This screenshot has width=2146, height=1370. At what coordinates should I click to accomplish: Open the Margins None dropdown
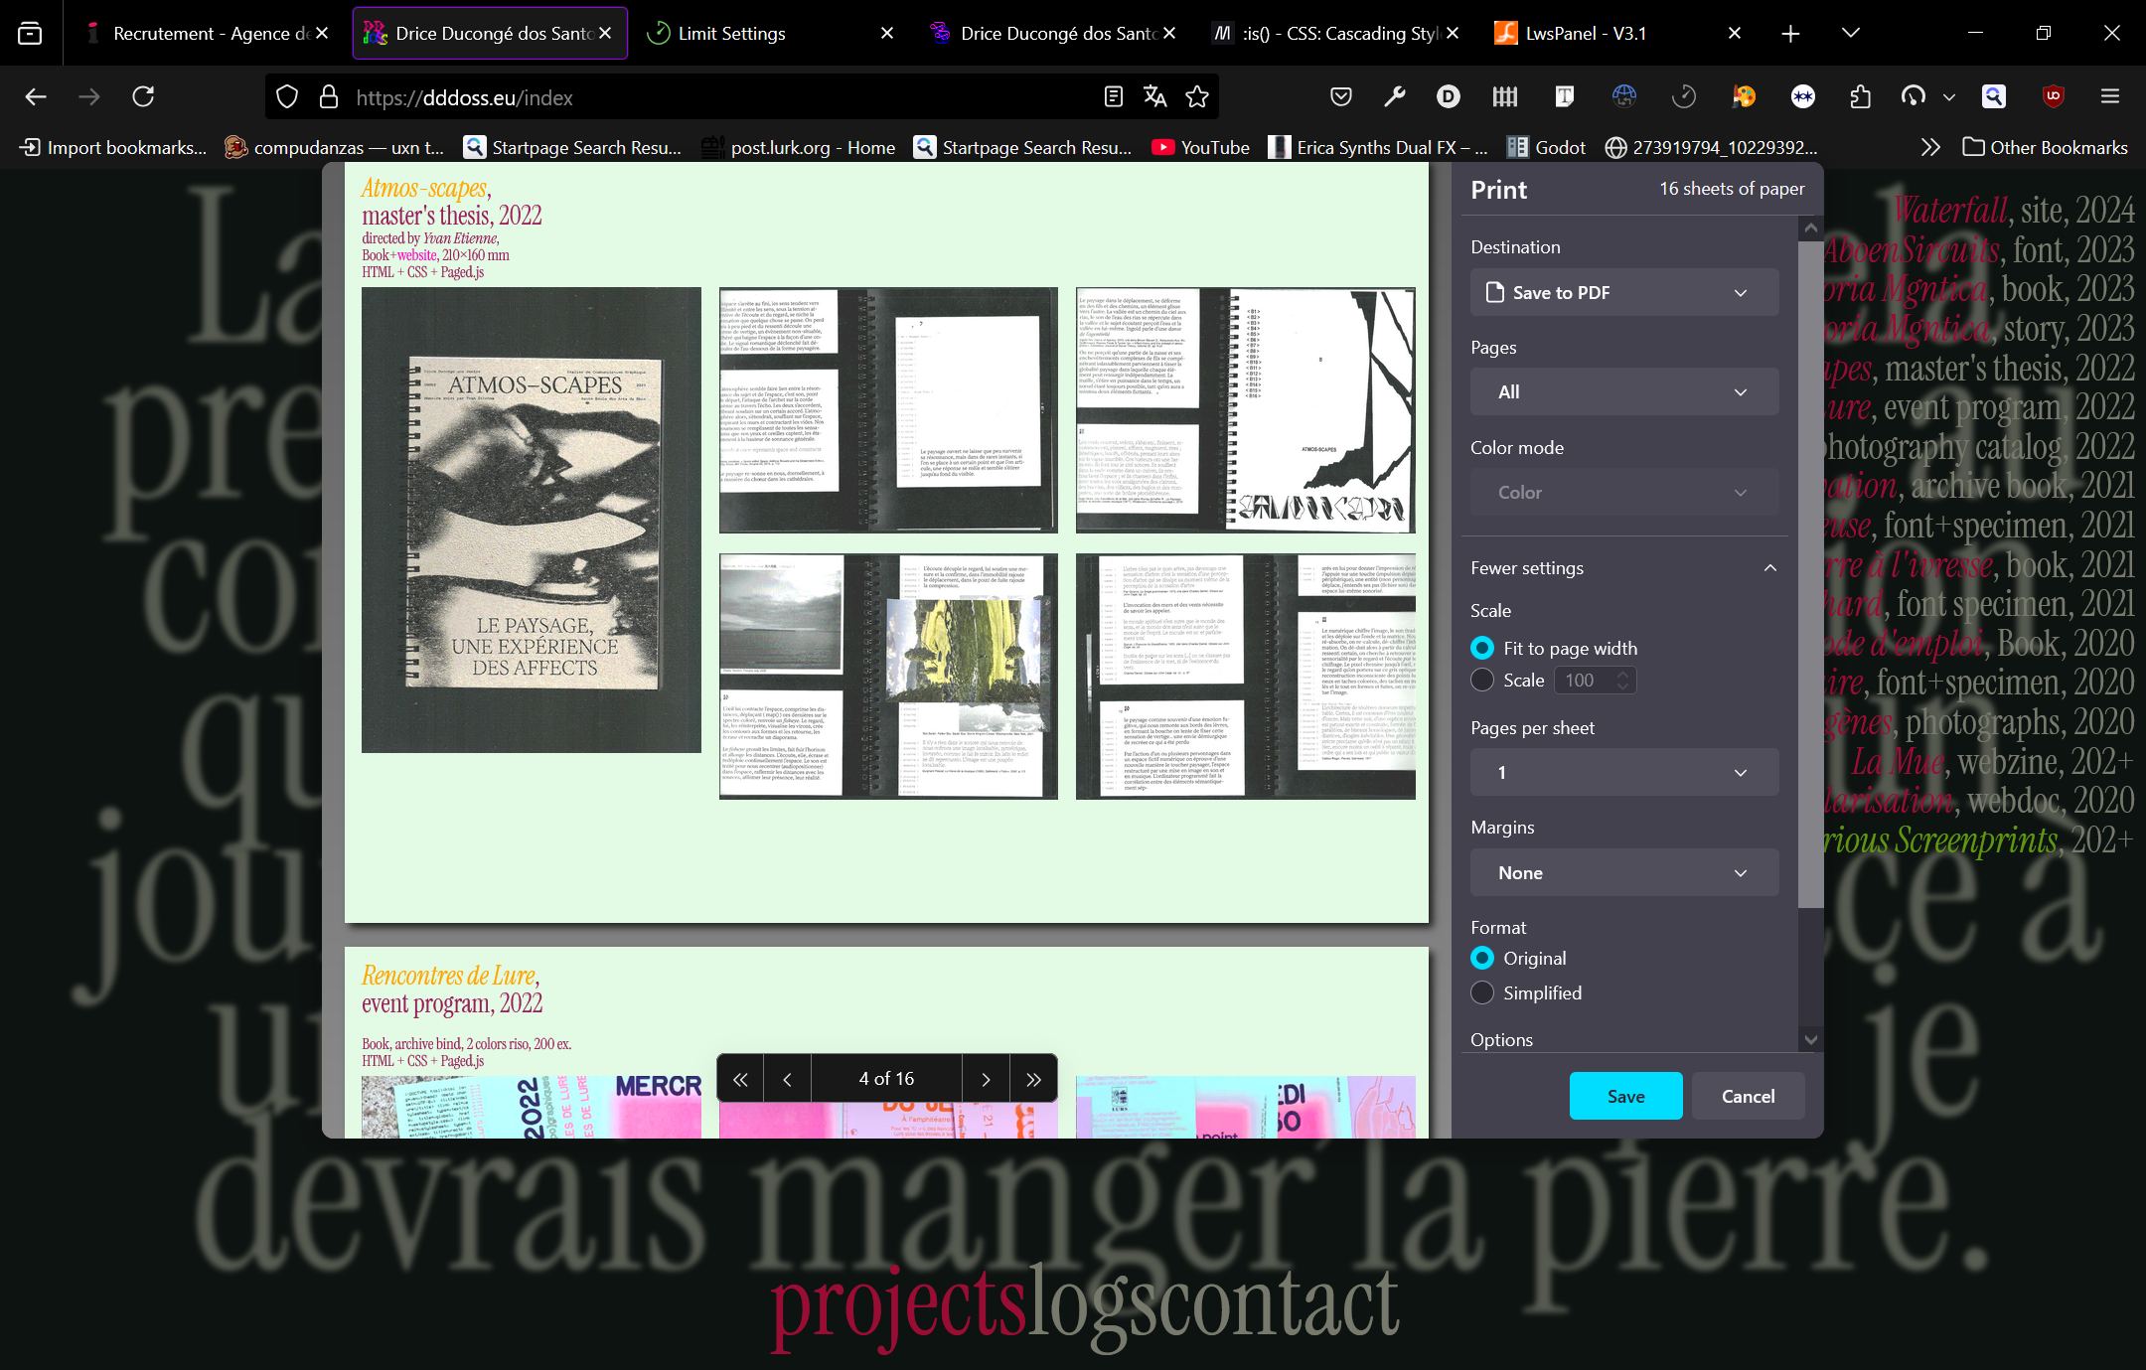pyautogui.click(x=1624, y=872)
